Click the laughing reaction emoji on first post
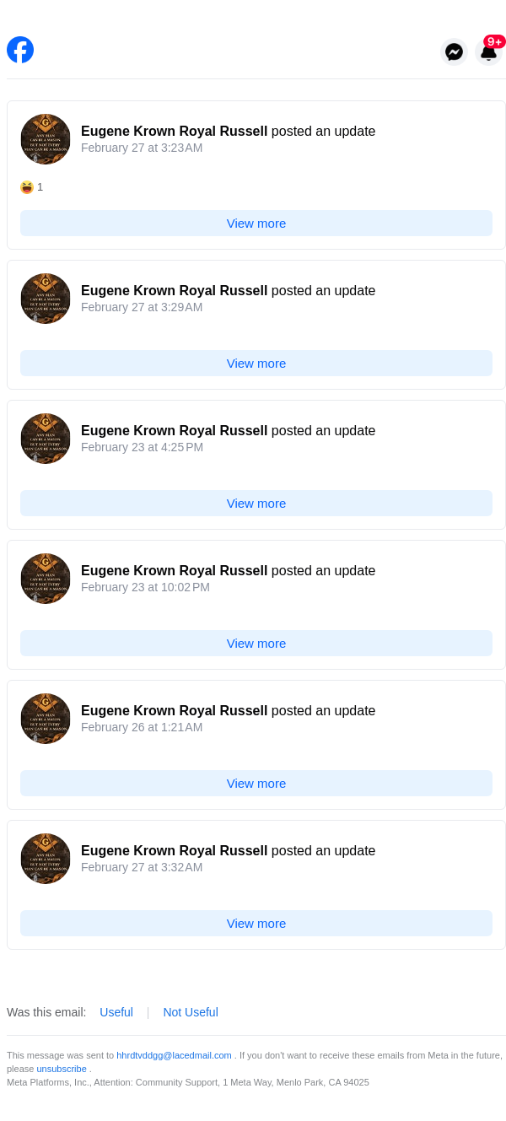Viewport: 506px width, 1121px height. [x=27, y=187]
